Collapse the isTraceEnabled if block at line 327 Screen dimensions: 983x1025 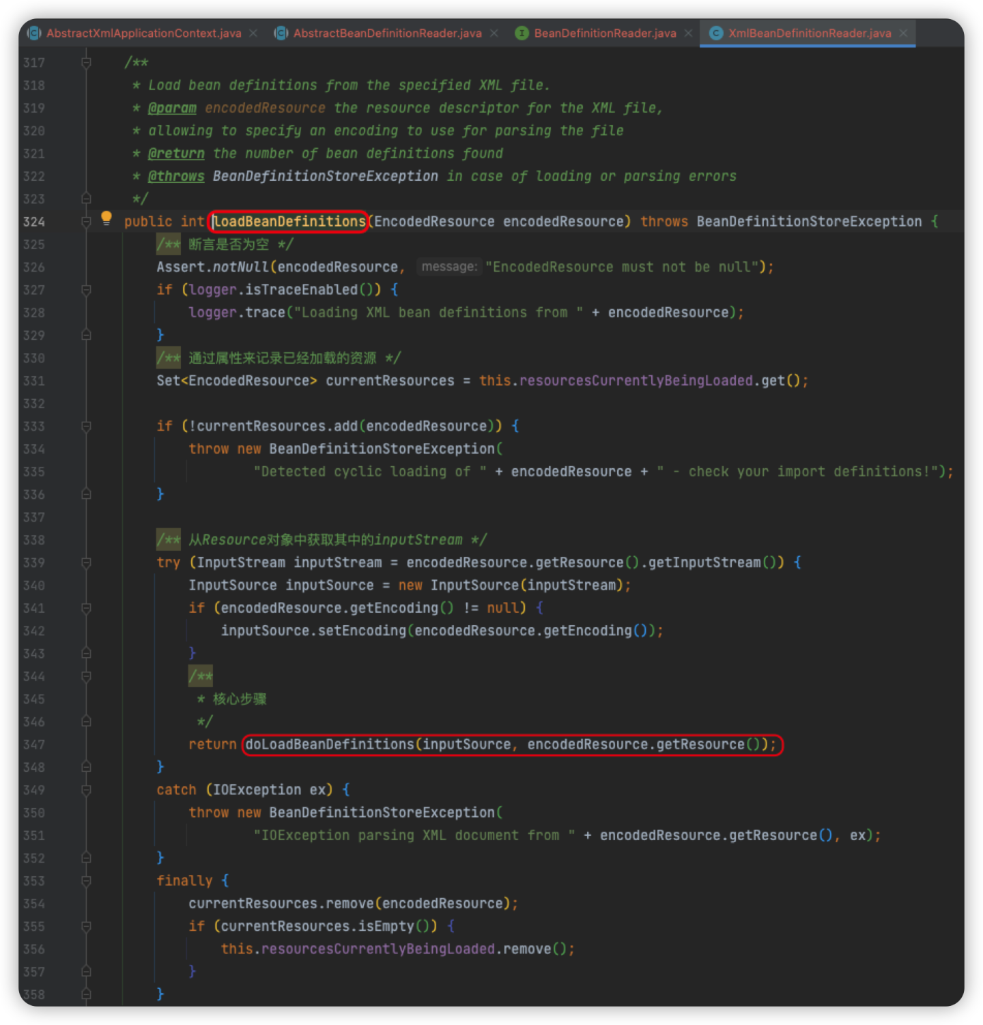(86, 290)
